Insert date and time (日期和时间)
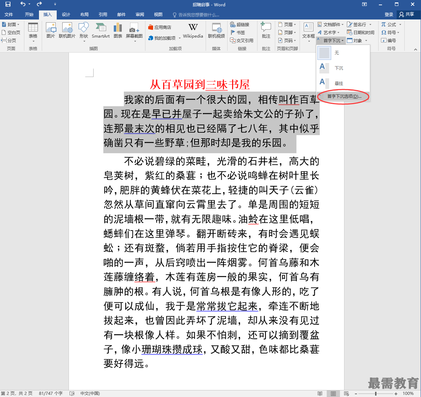421x397 pixels. click(x=361, y=32)
